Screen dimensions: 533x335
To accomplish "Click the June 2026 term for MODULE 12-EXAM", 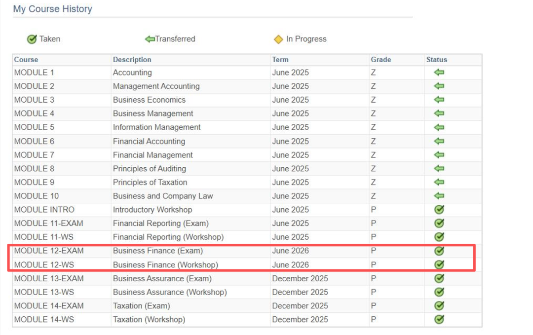I will click(290, 251).
